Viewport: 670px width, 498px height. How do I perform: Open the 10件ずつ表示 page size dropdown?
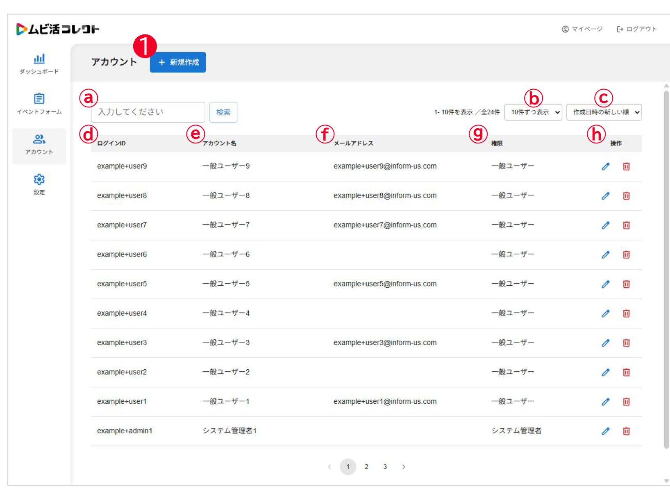click(x=533, y=112)
